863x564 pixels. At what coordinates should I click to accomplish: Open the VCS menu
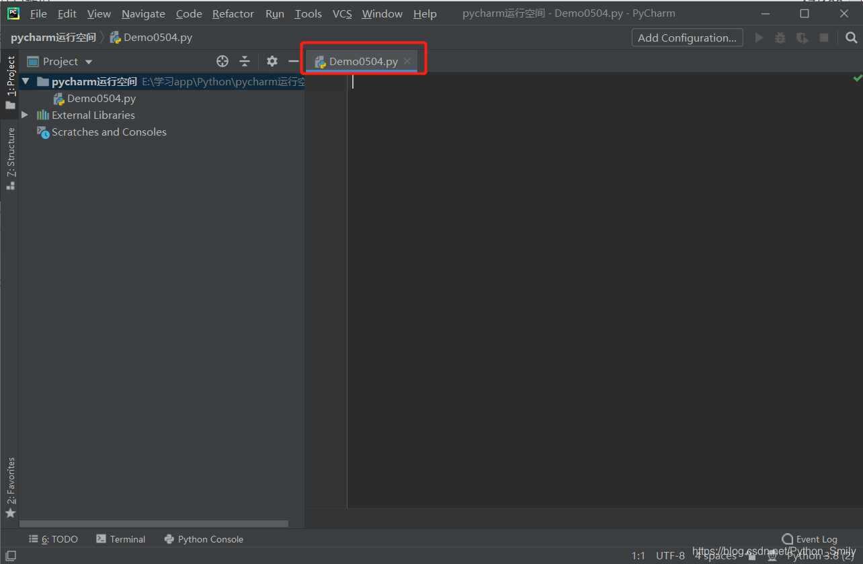click(x=342, y=13)
